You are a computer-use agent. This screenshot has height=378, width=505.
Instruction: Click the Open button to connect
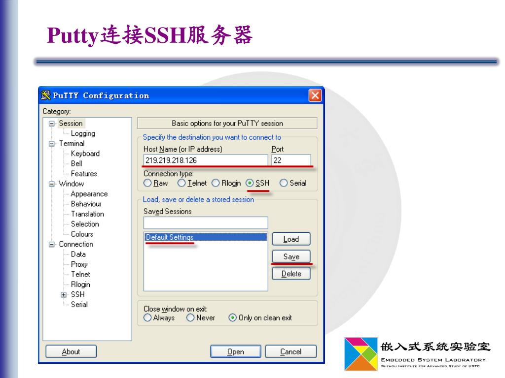(x=235, y=351)
